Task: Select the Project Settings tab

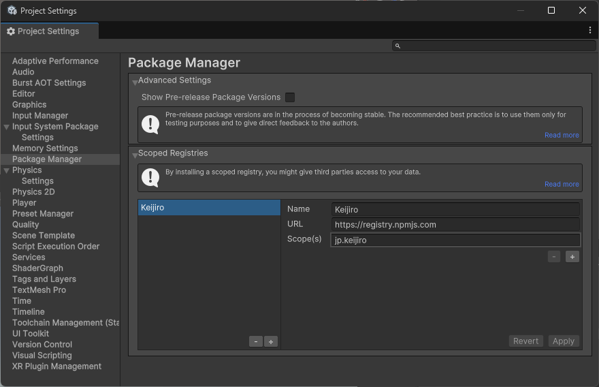Action: point(48,31)
